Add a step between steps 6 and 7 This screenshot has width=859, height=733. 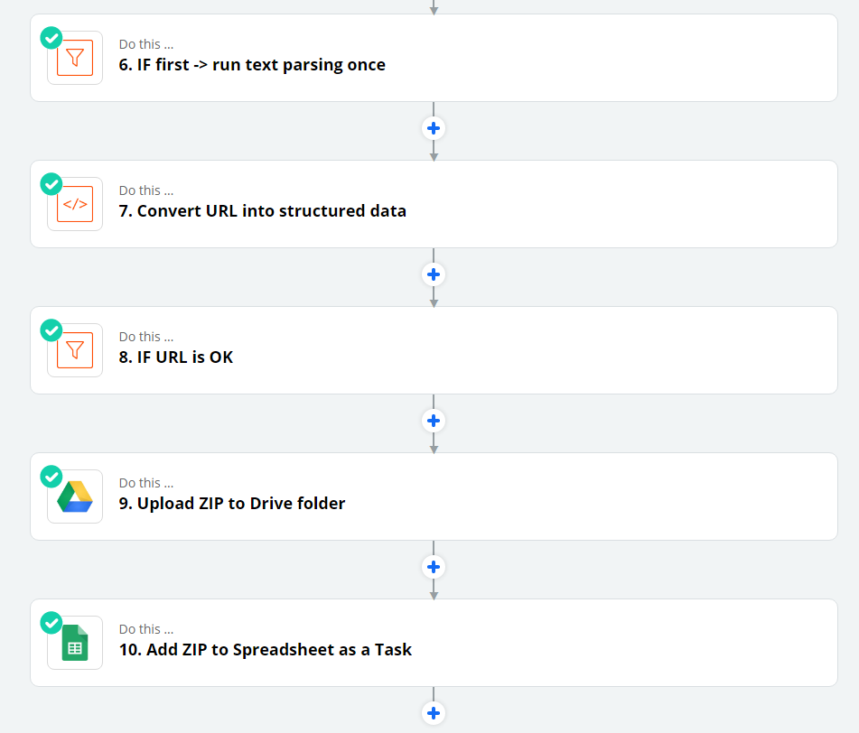[x=434, y=128]
